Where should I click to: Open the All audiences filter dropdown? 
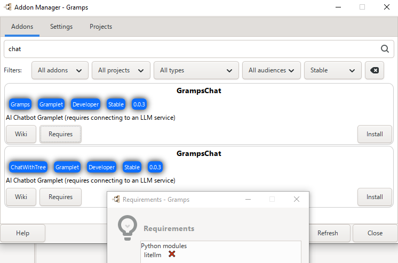[272, 70]
